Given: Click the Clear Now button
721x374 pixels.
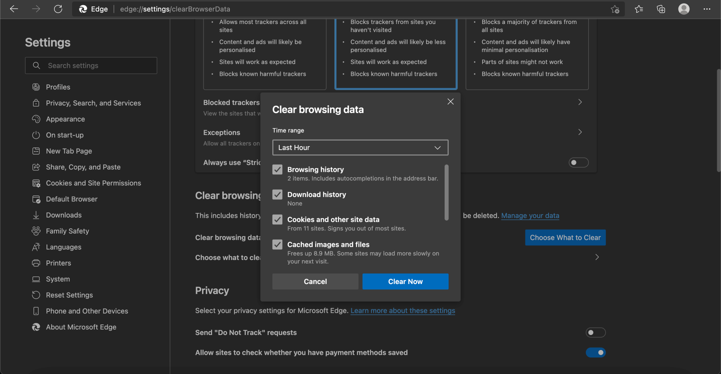Looking at the screenshot, I should (x=405, y=281).
